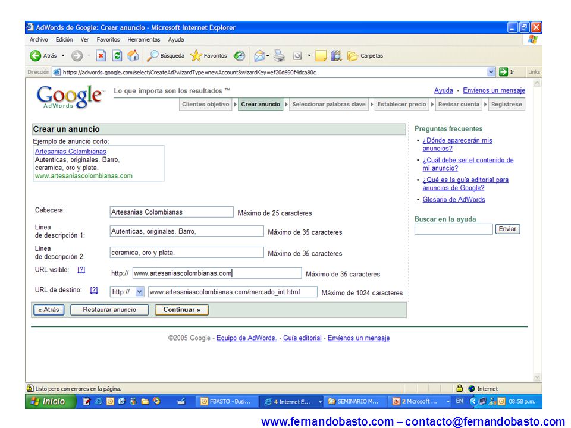Image resolution: width=571 pixels, height=428 pixels.
Task: Click Restaurar anuncio button
Action: pyautogui.click(x=109, y=310)
